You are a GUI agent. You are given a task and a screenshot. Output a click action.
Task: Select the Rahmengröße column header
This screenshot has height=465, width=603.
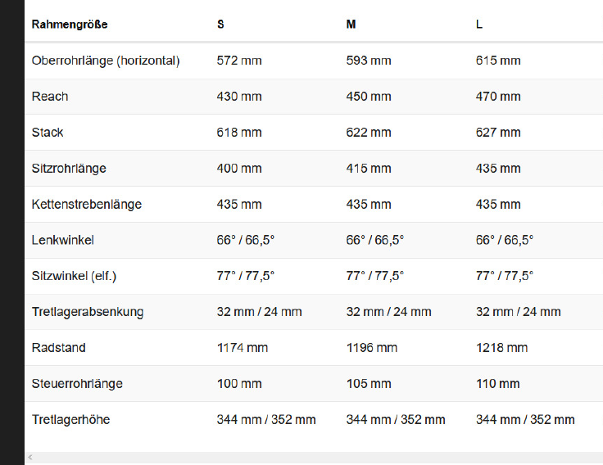[70, 25]
